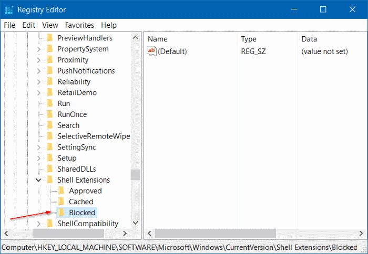
Task: Select the RunOnce key label
Action: click(73, 114)
